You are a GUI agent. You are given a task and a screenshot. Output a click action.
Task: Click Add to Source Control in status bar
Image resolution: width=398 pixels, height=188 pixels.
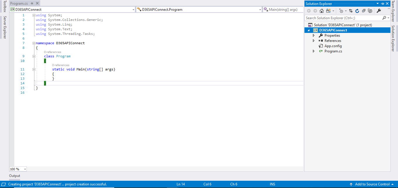pyautogui.click(x=372, y=184)
